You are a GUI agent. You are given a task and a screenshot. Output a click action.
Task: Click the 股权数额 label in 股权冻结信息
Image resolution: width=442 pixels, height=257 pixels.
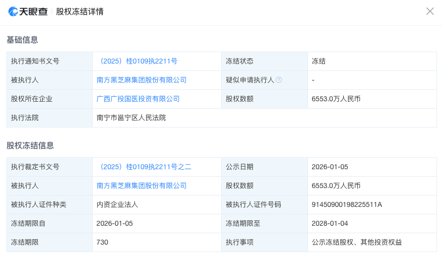(240, 186)
